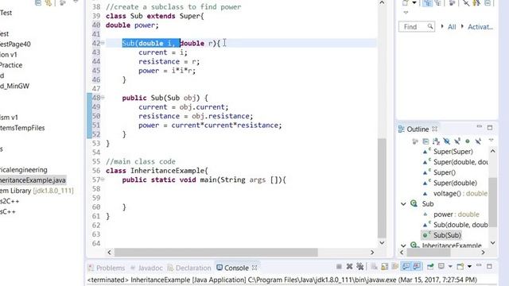Image resolution: width=509 pixels, height=286 pixels.
Task: Minimize the Outline panel
Action: coord(479,127)
